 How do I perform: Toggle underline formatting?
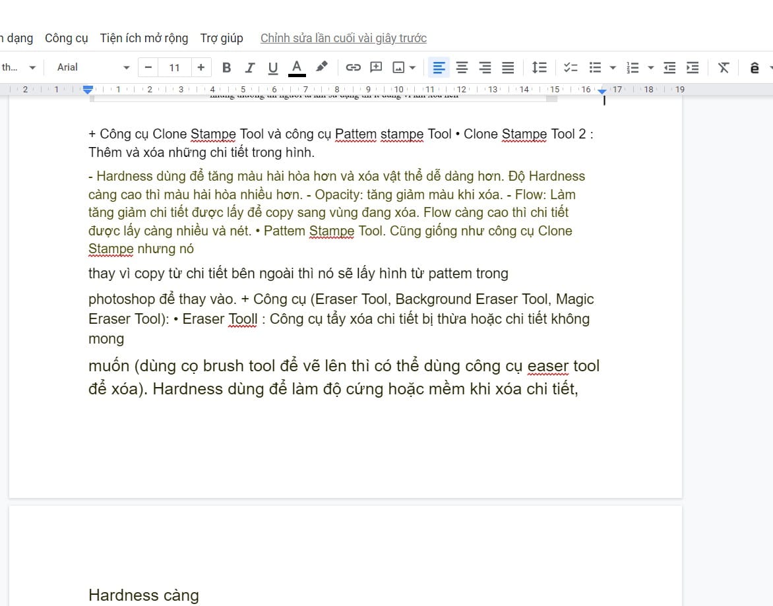pyautogui.click(x=273, y=67)
